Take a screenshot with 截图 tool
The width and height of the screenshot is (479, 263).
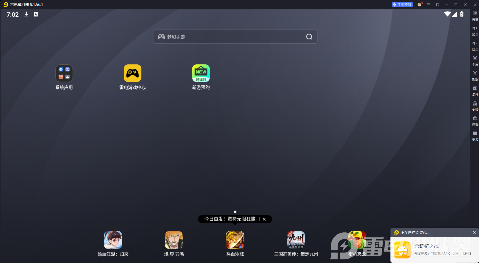(x=475, y=76)
